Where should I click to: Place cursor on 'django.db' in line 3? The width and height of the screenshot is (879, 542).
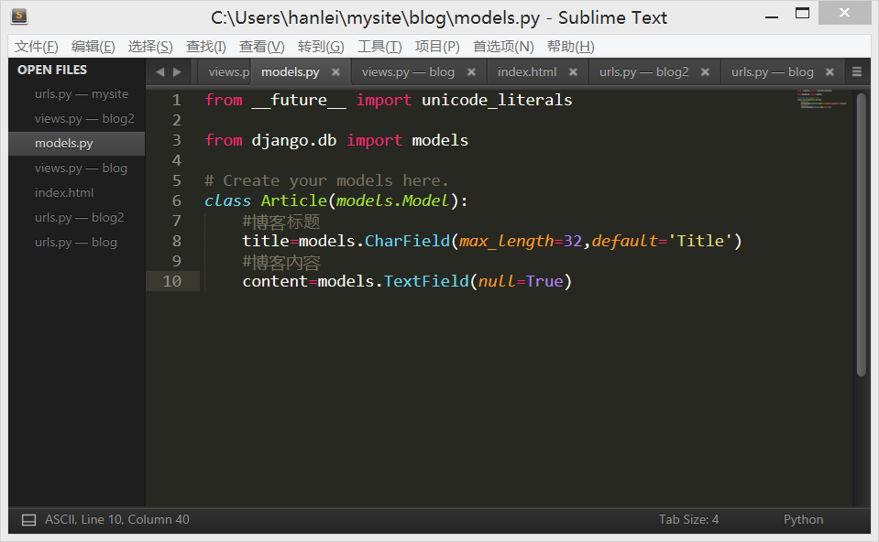tap(293, 141)
